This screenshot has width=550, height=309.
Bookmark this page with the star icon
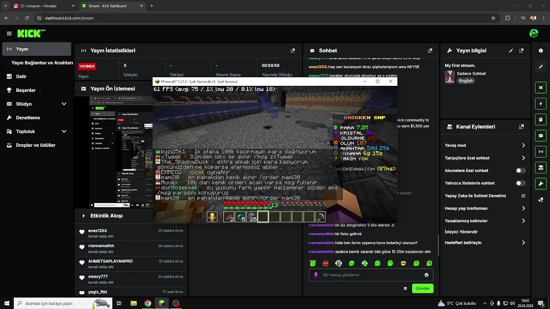pyautogui.click(x=493, y=18)
